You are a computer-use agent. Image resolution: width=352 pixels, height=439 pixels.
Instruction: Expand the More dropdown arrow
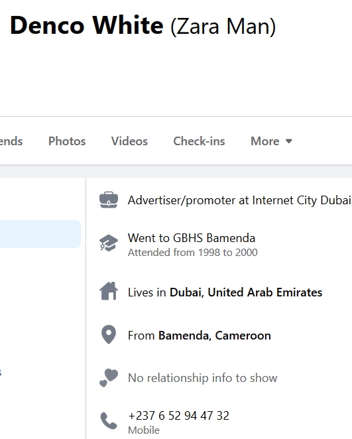(289, 141)
